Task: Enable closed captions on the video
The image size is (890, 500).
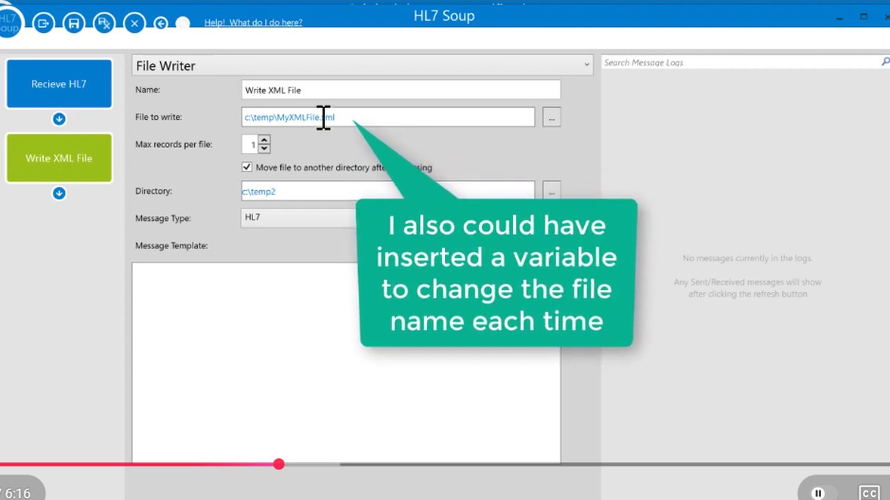Action: (x=868, y=493)
